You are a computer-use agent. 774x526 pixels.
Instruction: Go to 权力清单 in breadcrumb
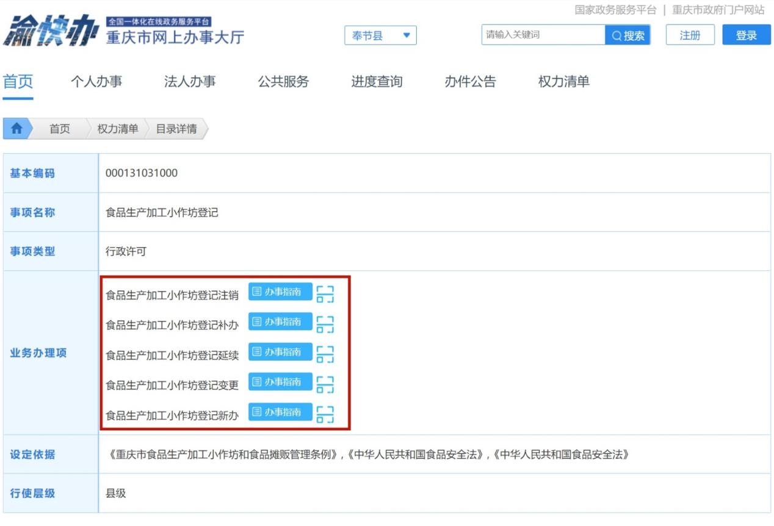coord(118,129)
